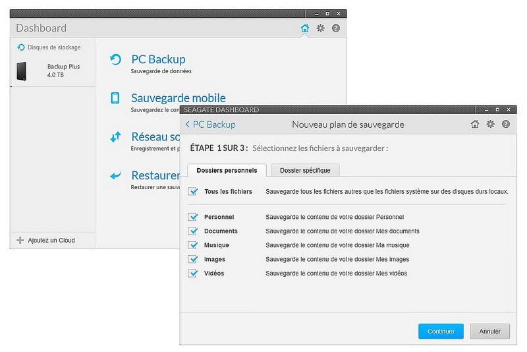The width and height of the screenshot is (527, 352).
Task: Uncheck the Tous les fichiers checkbox
Action: tap(193, 192)
